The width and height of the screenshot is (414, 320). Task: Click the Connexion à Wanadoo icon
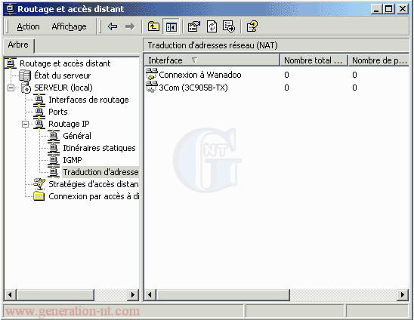click(152, 74)
